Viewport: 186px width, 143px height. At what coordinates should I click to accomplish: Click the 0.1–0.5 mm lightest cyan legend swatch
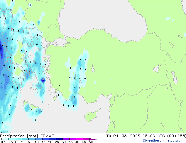[x=5, y=139]
